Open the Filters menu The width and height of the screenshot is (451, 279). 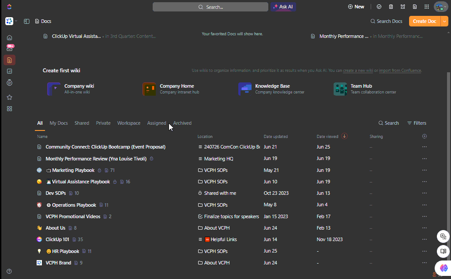[x=417, y=123]
